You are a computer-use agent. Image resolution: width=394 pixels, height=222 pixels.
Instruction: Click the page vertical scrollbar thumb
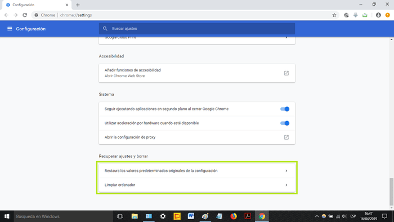pos(391,192)
